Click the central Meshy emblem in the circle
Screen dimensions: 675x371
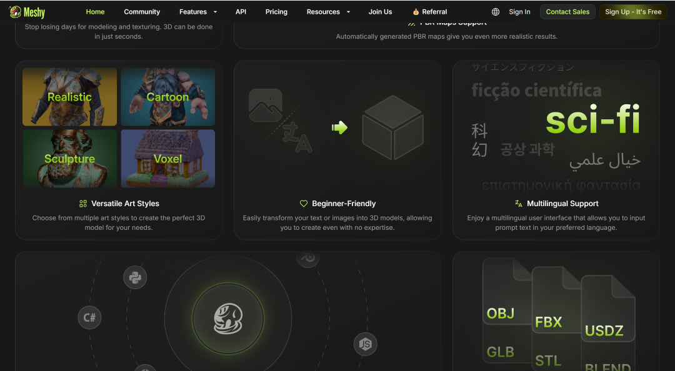pyautogui.click(x=228, y=319)
